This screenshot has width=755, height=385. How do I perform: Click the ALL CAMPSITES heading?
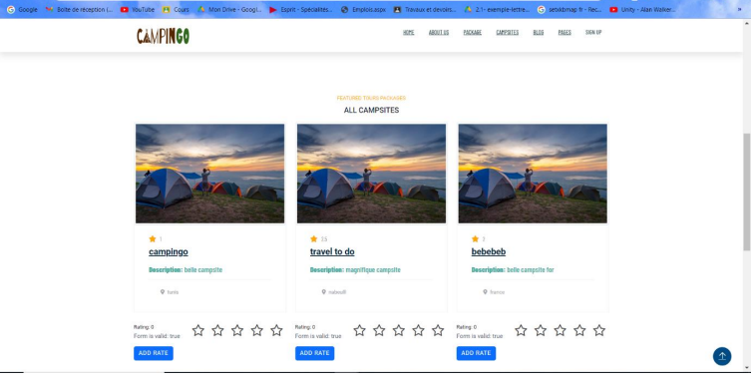click(x=371, y=110)
